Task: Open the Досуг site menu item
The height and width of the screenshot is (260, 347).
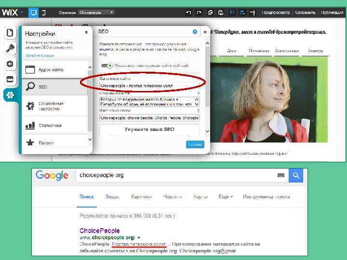Action: point(232,51)
